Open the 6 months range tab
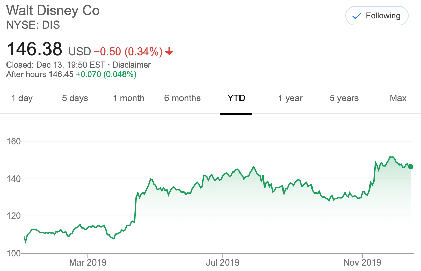421x271 pixels. tap(183, 98)
